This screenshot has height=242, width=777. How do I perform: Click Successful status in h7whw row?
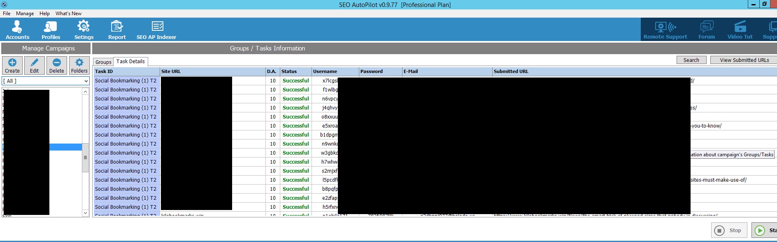click(295, 162)
